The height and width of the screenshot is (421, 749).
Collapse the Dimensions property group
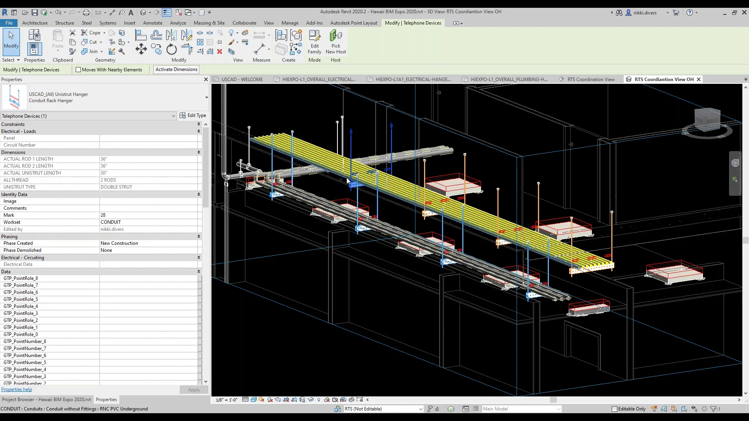(199, 152)
